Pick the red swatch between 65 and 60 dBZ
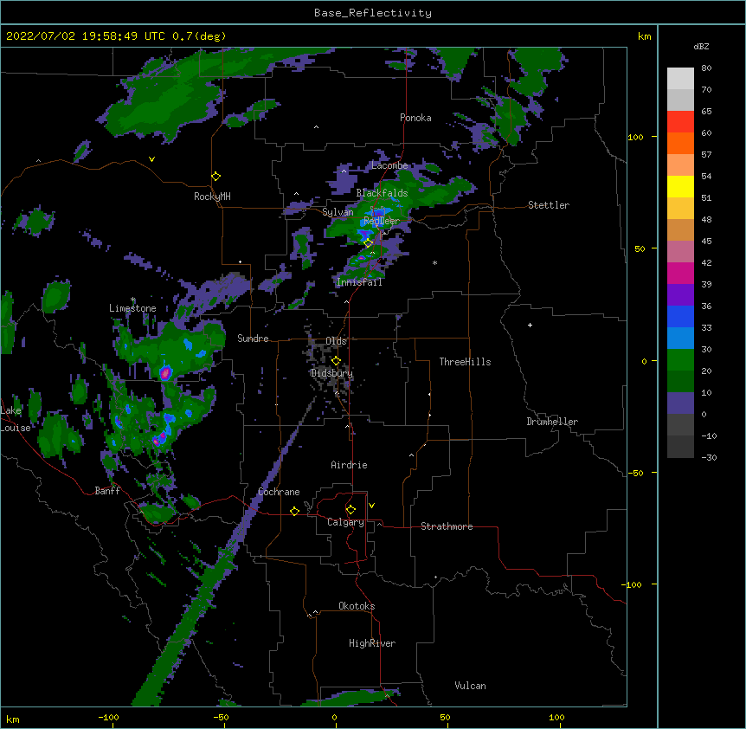The image size is (746, 729). point(680,122)
